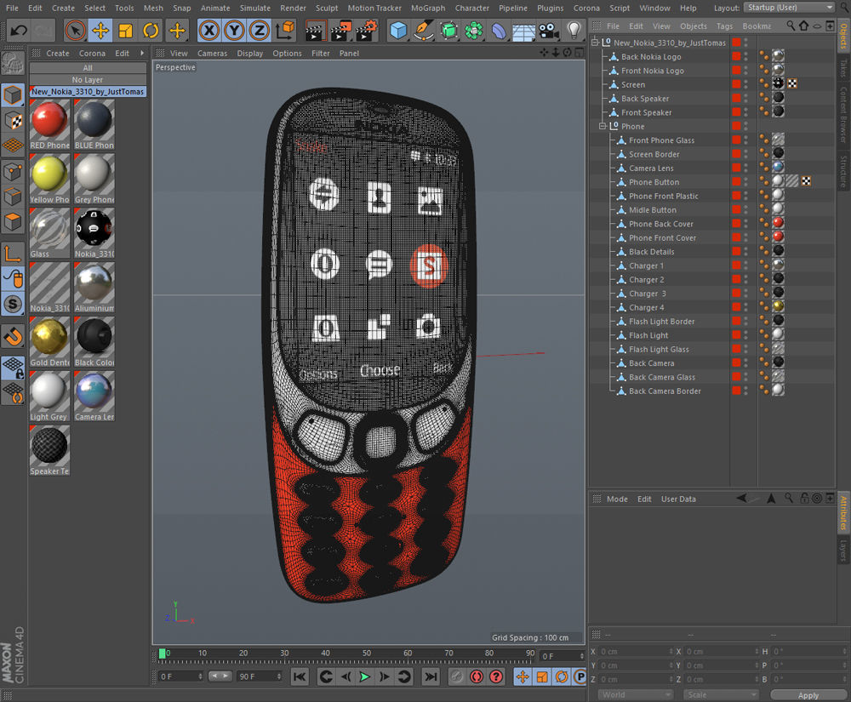
Task: Add a Cube primitive object
Action: [398, 31]
